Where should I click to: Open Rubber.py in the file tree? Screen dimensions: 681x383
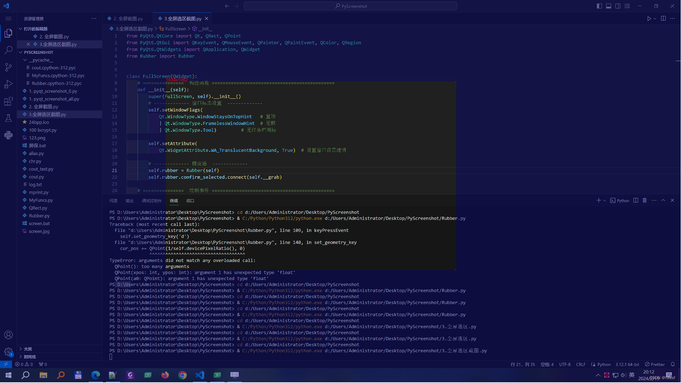[x=39, y=216]
